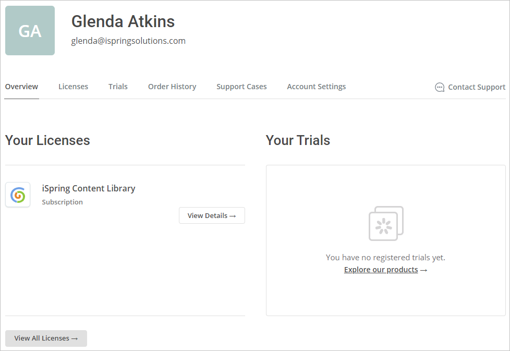Click the GA profile avatar
Image resolution: width=510 pixels, height=351 pixels.
[30, 31]
